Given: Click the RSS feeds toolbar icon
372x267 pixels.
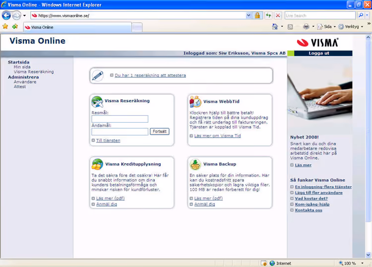Looking at the screenshot, I should pyautogui.click(x=290, y=27).
